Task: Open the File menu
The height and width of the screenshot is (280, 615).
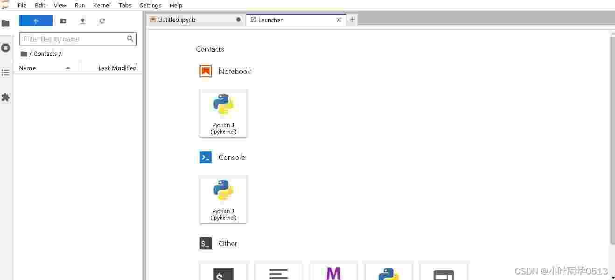Action: [22, 5]
